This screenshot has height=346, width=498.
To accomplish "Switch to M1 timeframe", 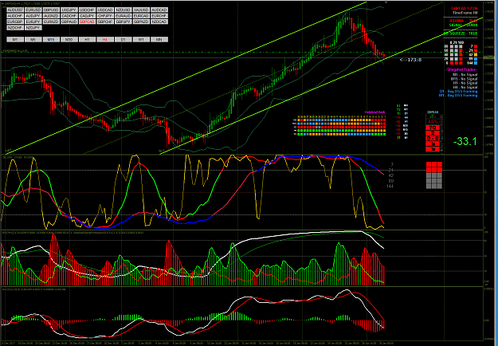I will click(x=15, y=39).
